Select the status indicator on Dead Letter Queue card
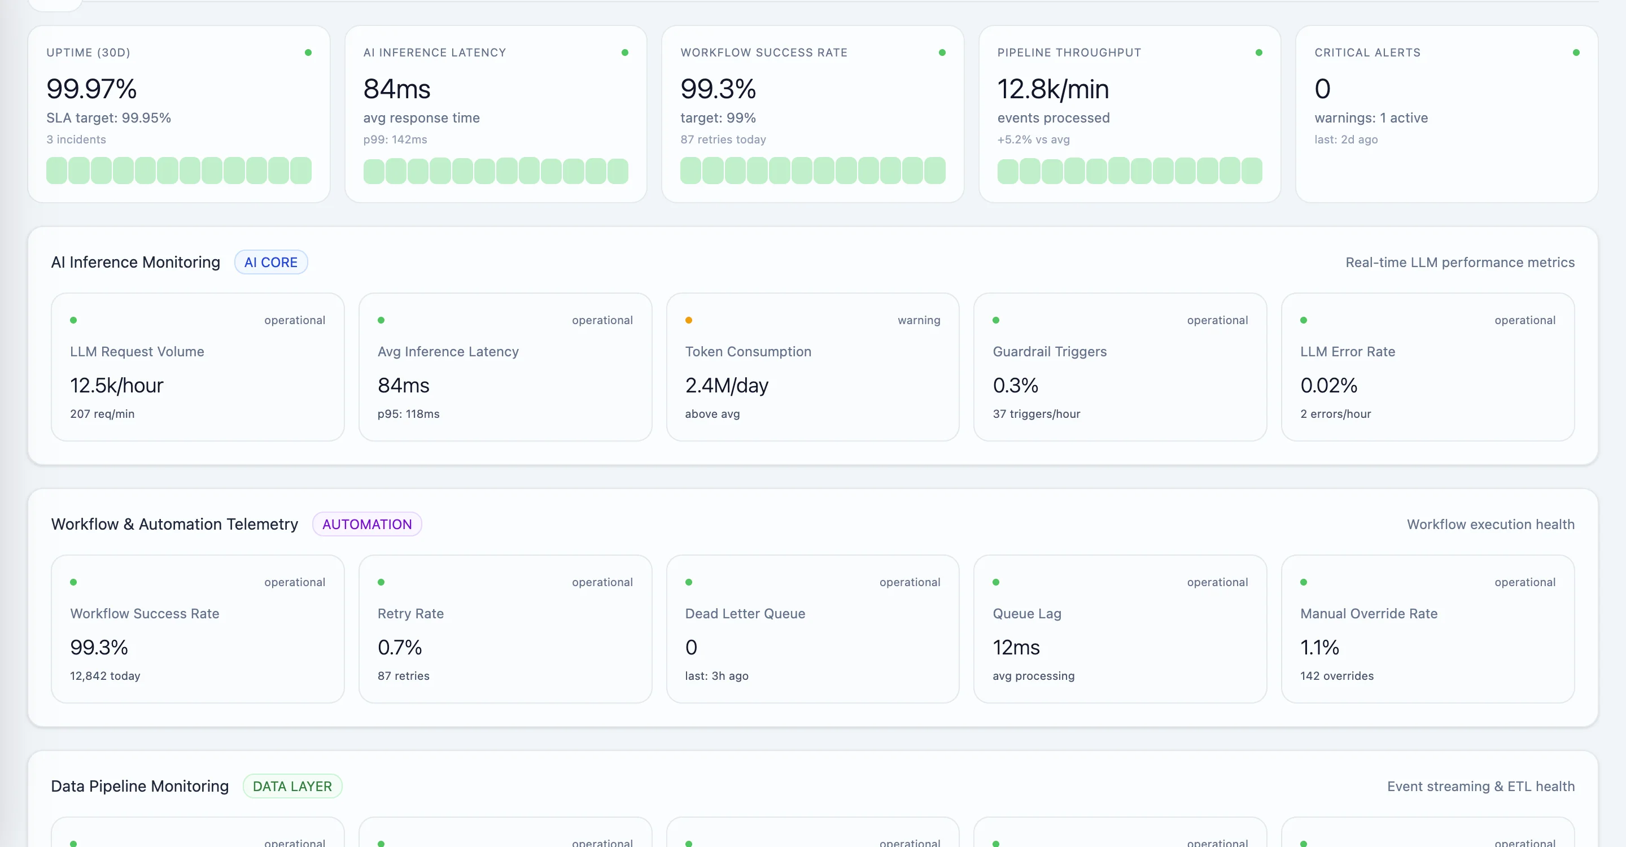The width and height of the screenshot is (1626, 847). (x=689, y=582)
